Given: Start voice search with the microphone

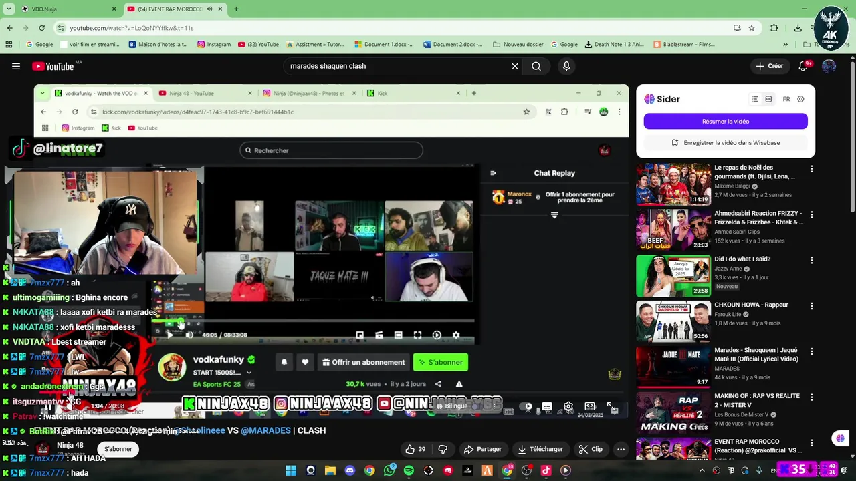Looking at the screenshot, I should point(566,66).
